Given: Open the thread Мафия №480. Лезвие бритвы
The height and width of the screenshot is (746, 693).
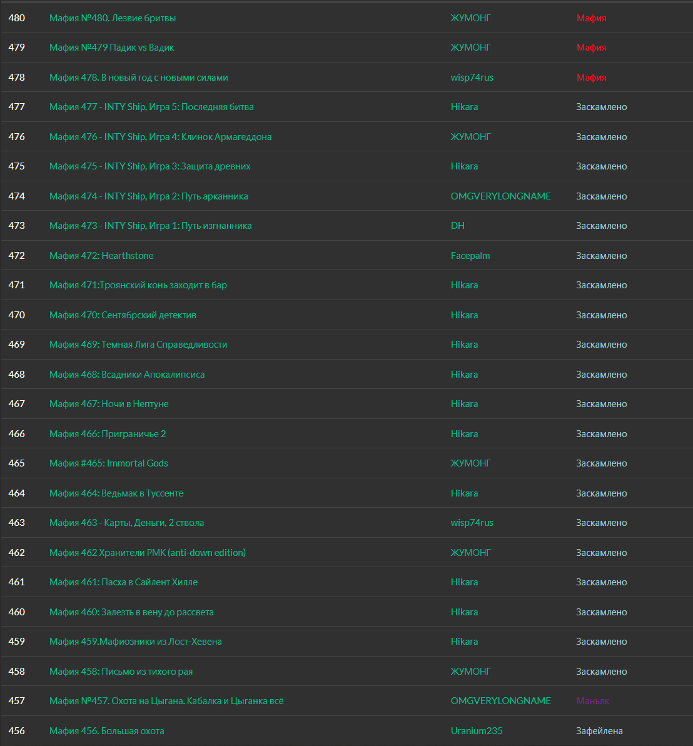Looking at the screenshot, I should pyautogui.click(x=113, y=18).
